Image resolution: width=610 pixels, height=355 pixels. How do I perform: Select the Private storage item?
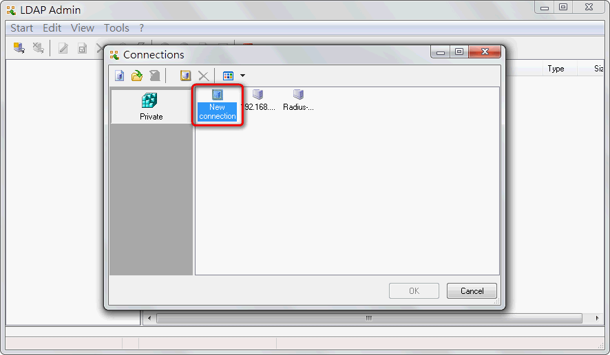[151, 106]
